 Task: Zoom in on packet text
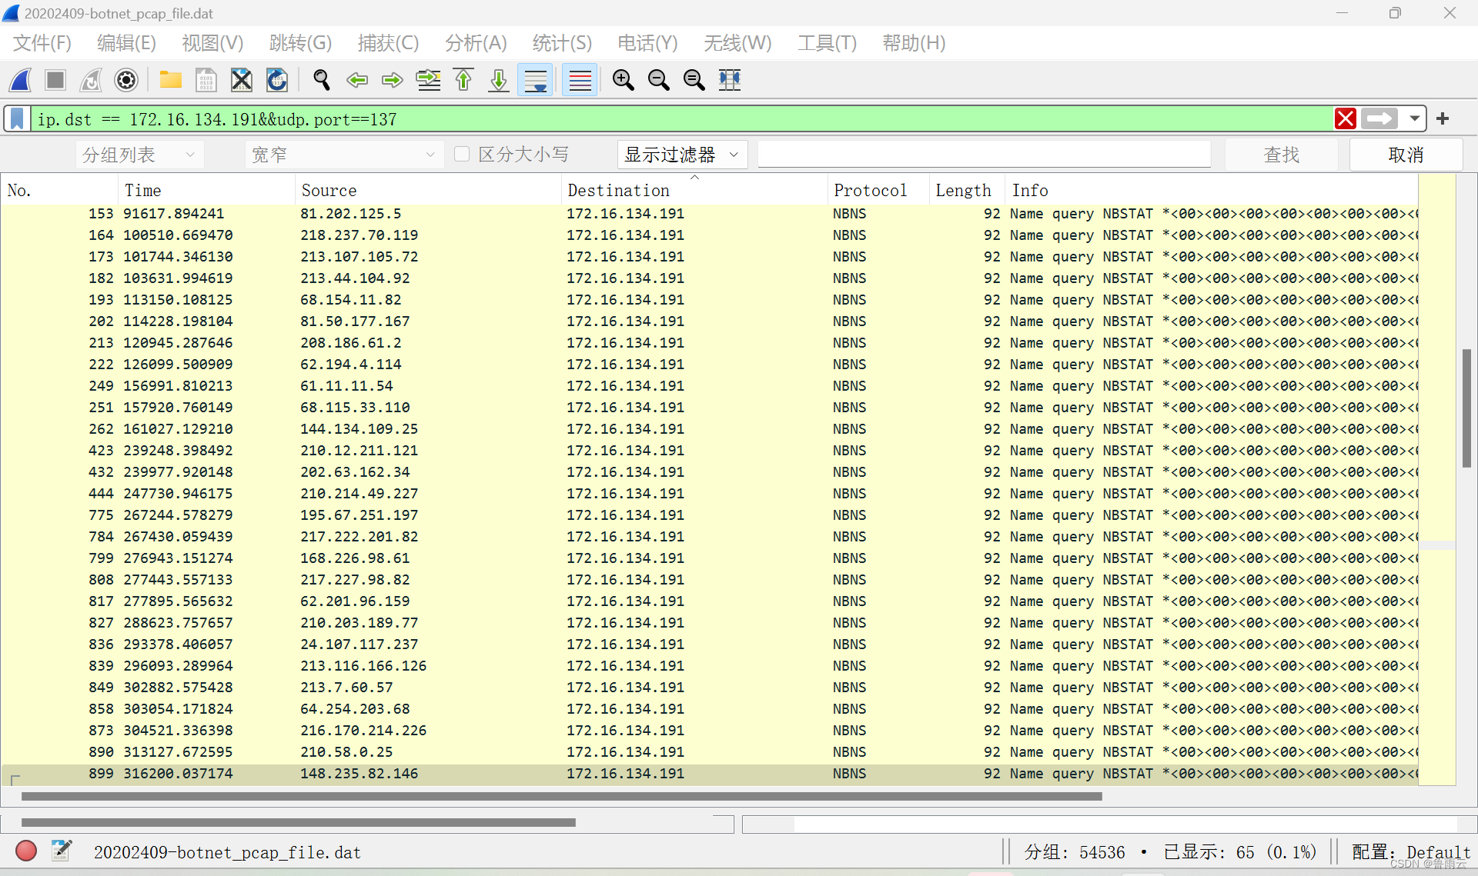click(623, 80)
